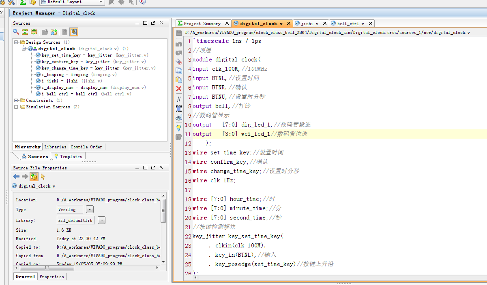Select General tab in Source File Properties
The image size is (487, 285).
tap(26, 277)
